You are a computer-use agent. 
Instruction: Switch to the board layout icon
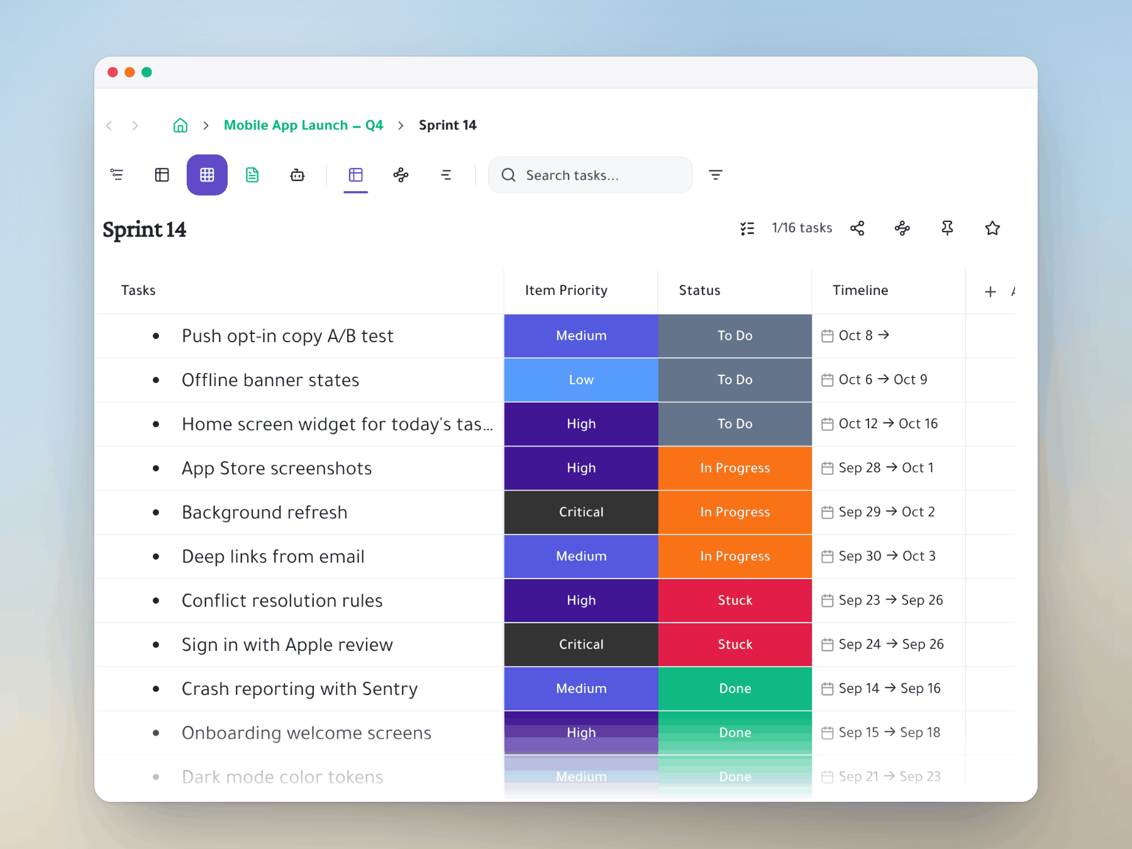(162, 175)
